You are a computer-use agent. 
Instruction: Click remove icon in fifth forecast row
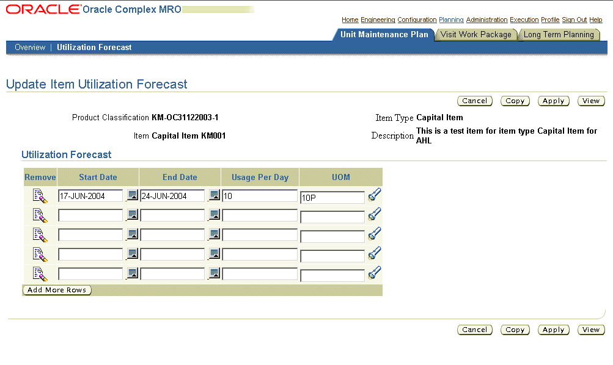[x=40, y=274]
